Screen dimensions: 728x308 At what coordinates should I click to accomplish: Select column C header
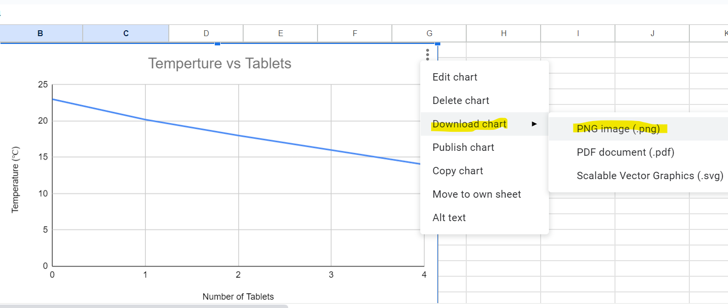click(x=126, y=33)
